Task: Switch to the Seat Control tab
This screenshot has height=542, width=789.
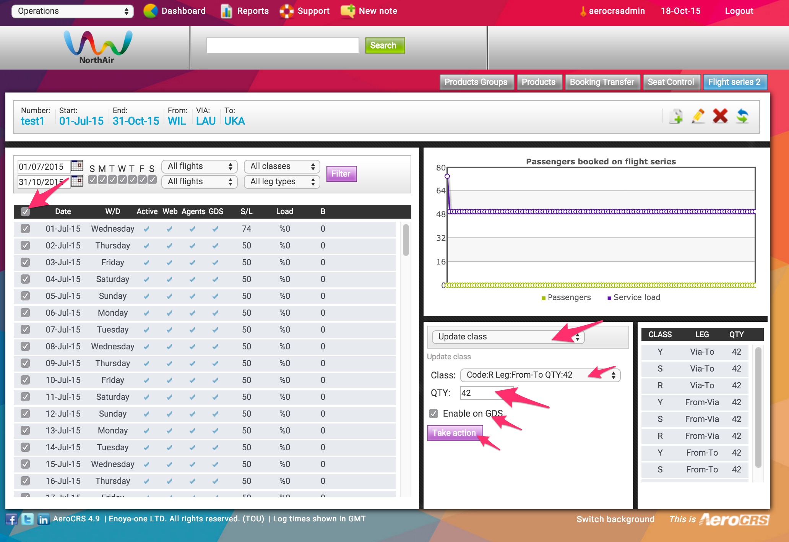Action: (671, 82)
